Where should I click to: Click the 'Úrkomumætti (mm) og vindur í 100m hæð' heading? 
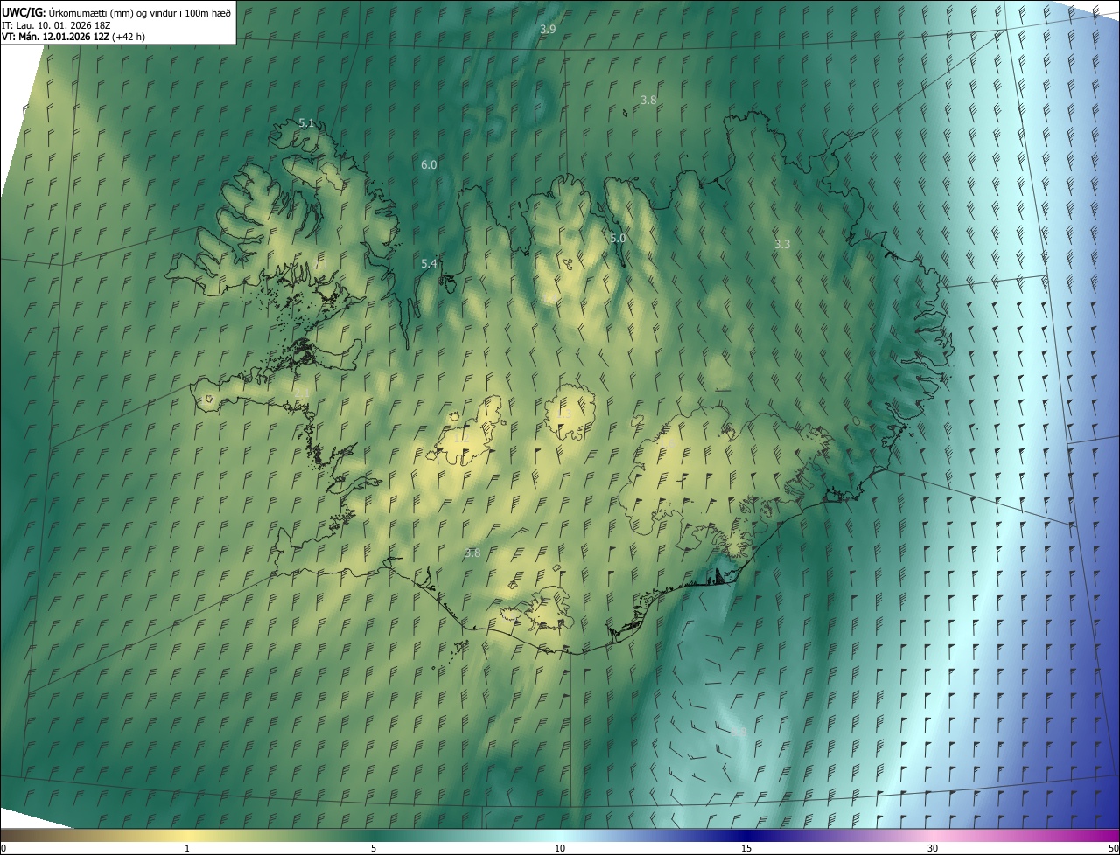point(140,12)
